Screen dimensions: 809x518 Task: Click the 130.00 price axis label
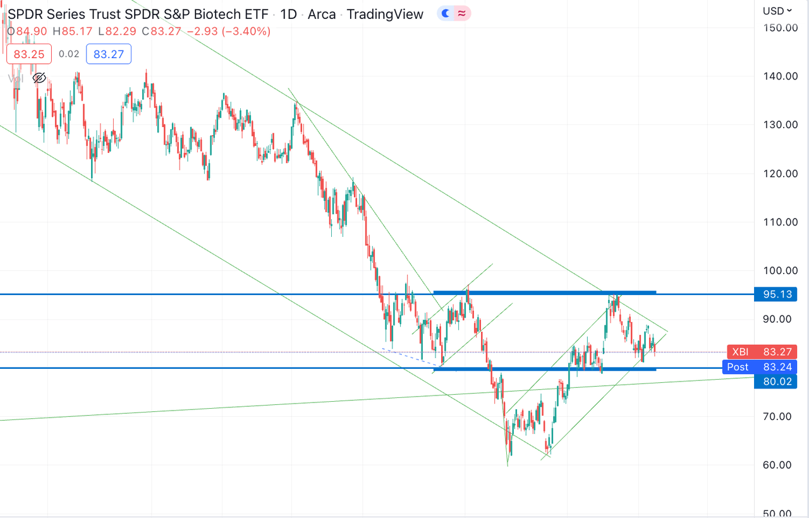(780, 124)
